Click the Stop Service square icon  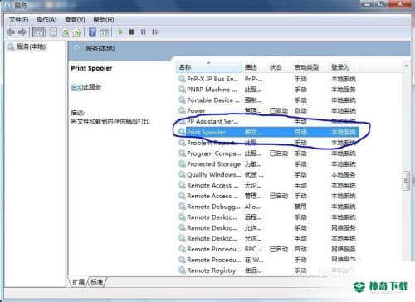132,32
